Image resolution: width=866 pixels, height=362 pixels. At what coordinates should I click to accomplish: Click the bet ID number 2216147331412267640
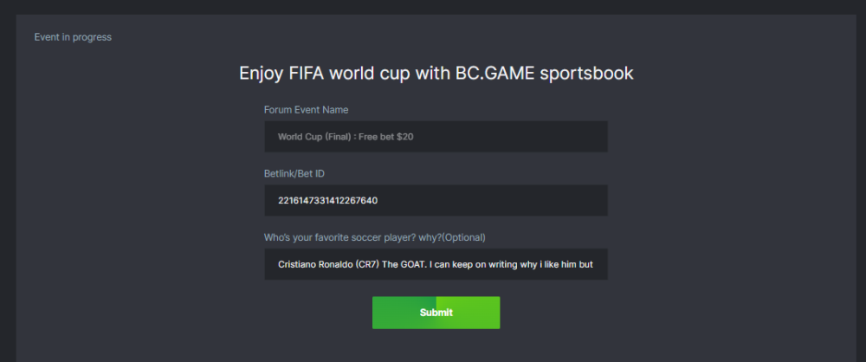(x=327, y=200)
